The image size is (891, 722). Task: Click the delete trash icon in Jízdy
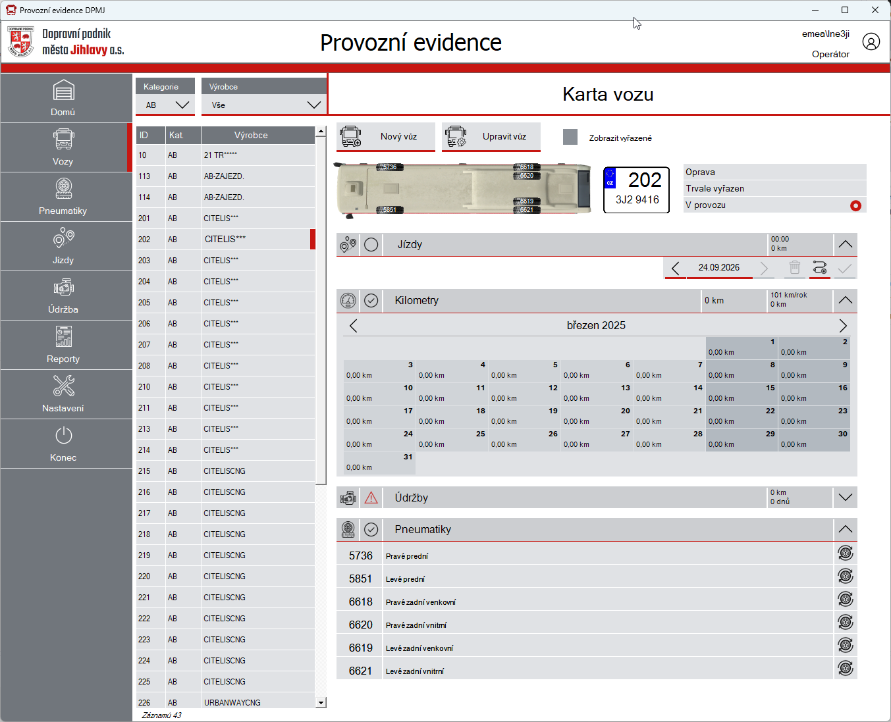coord(795,268)
